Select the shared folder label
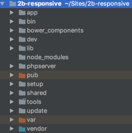Screen dimensions: 132x133 tap(37, 93)
